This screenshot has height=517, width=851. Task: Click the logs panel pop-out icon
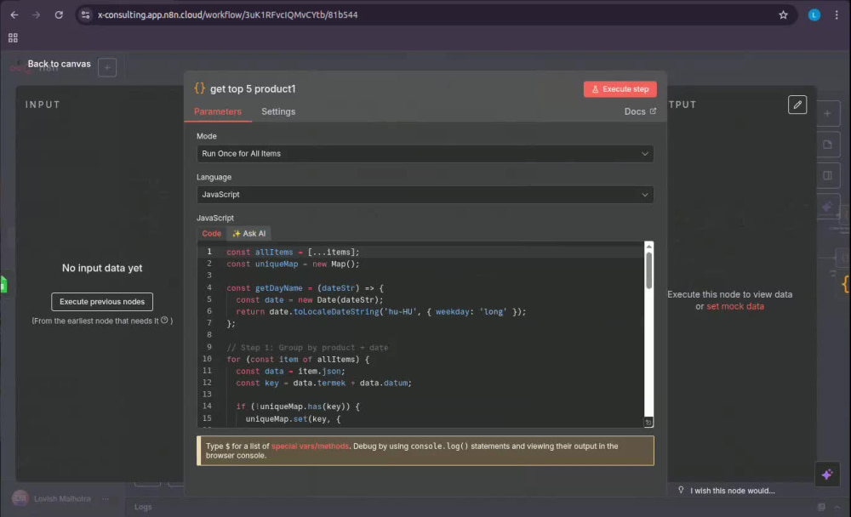[821, 508]
